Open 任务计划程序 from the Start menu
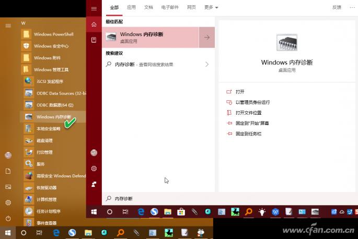Screen dimensions: 358x239 click(x=53, y=211)
